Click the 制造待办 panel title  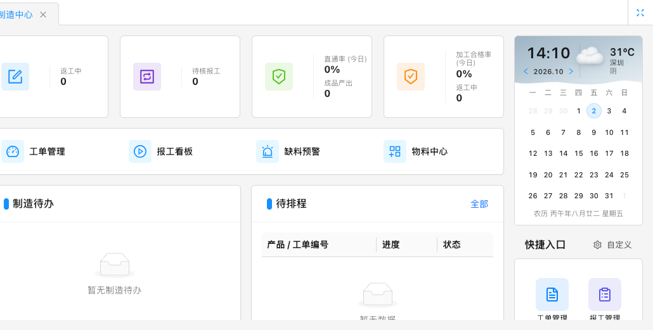point(33,203)
